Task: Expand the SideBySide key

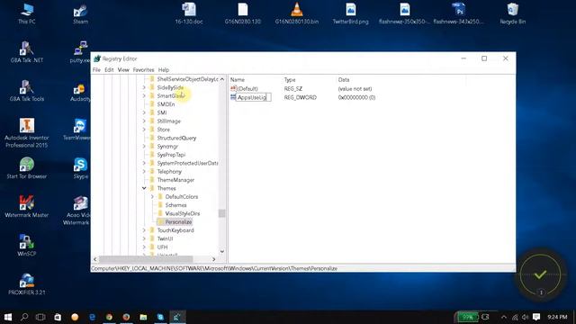Action: (144, 87)
